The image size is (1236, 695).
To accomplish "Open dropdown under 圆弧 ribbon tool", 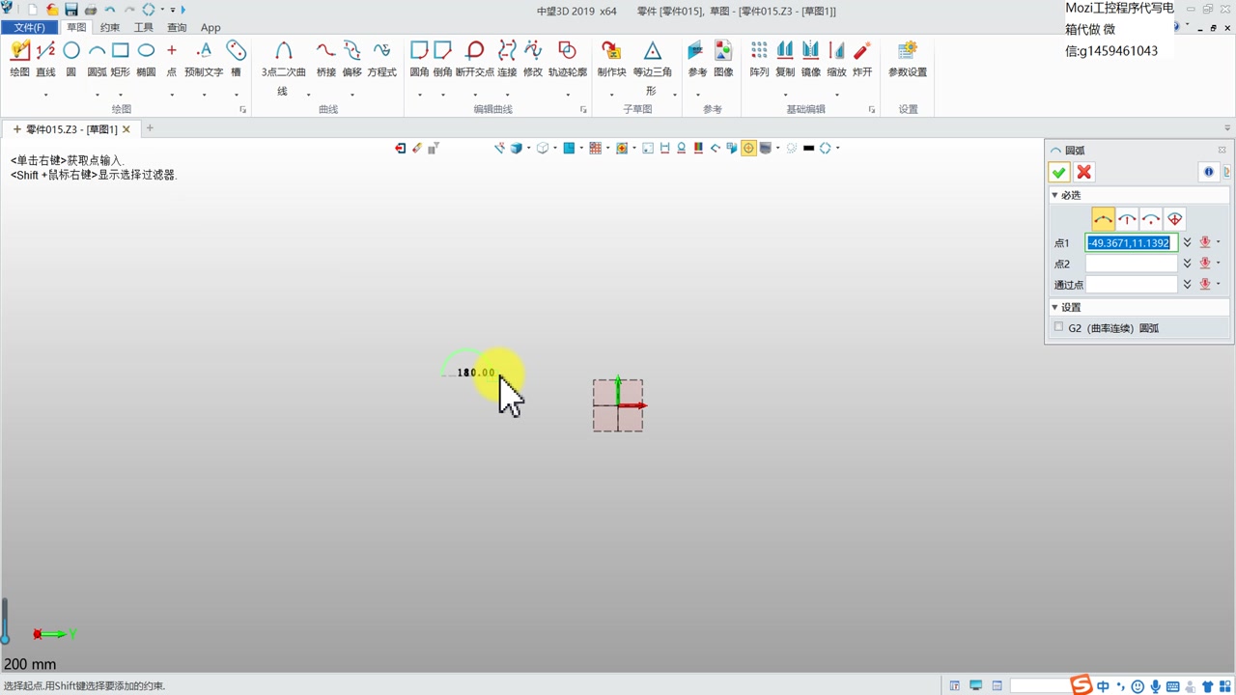I will (x=98, y=95).
